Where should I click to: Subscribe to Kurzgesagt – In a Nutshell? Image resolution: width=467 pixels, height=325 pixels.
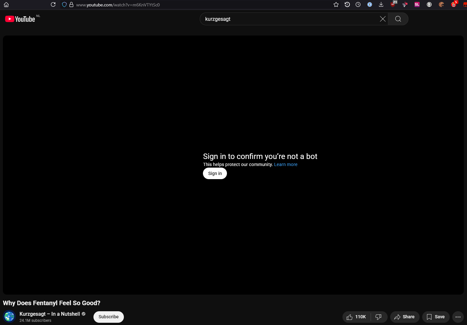pyautogui.click(x=109, y=317)
